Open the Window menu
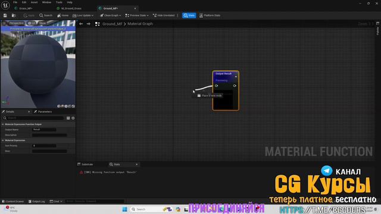Screen dimensions: 381x214 (46, 2)
